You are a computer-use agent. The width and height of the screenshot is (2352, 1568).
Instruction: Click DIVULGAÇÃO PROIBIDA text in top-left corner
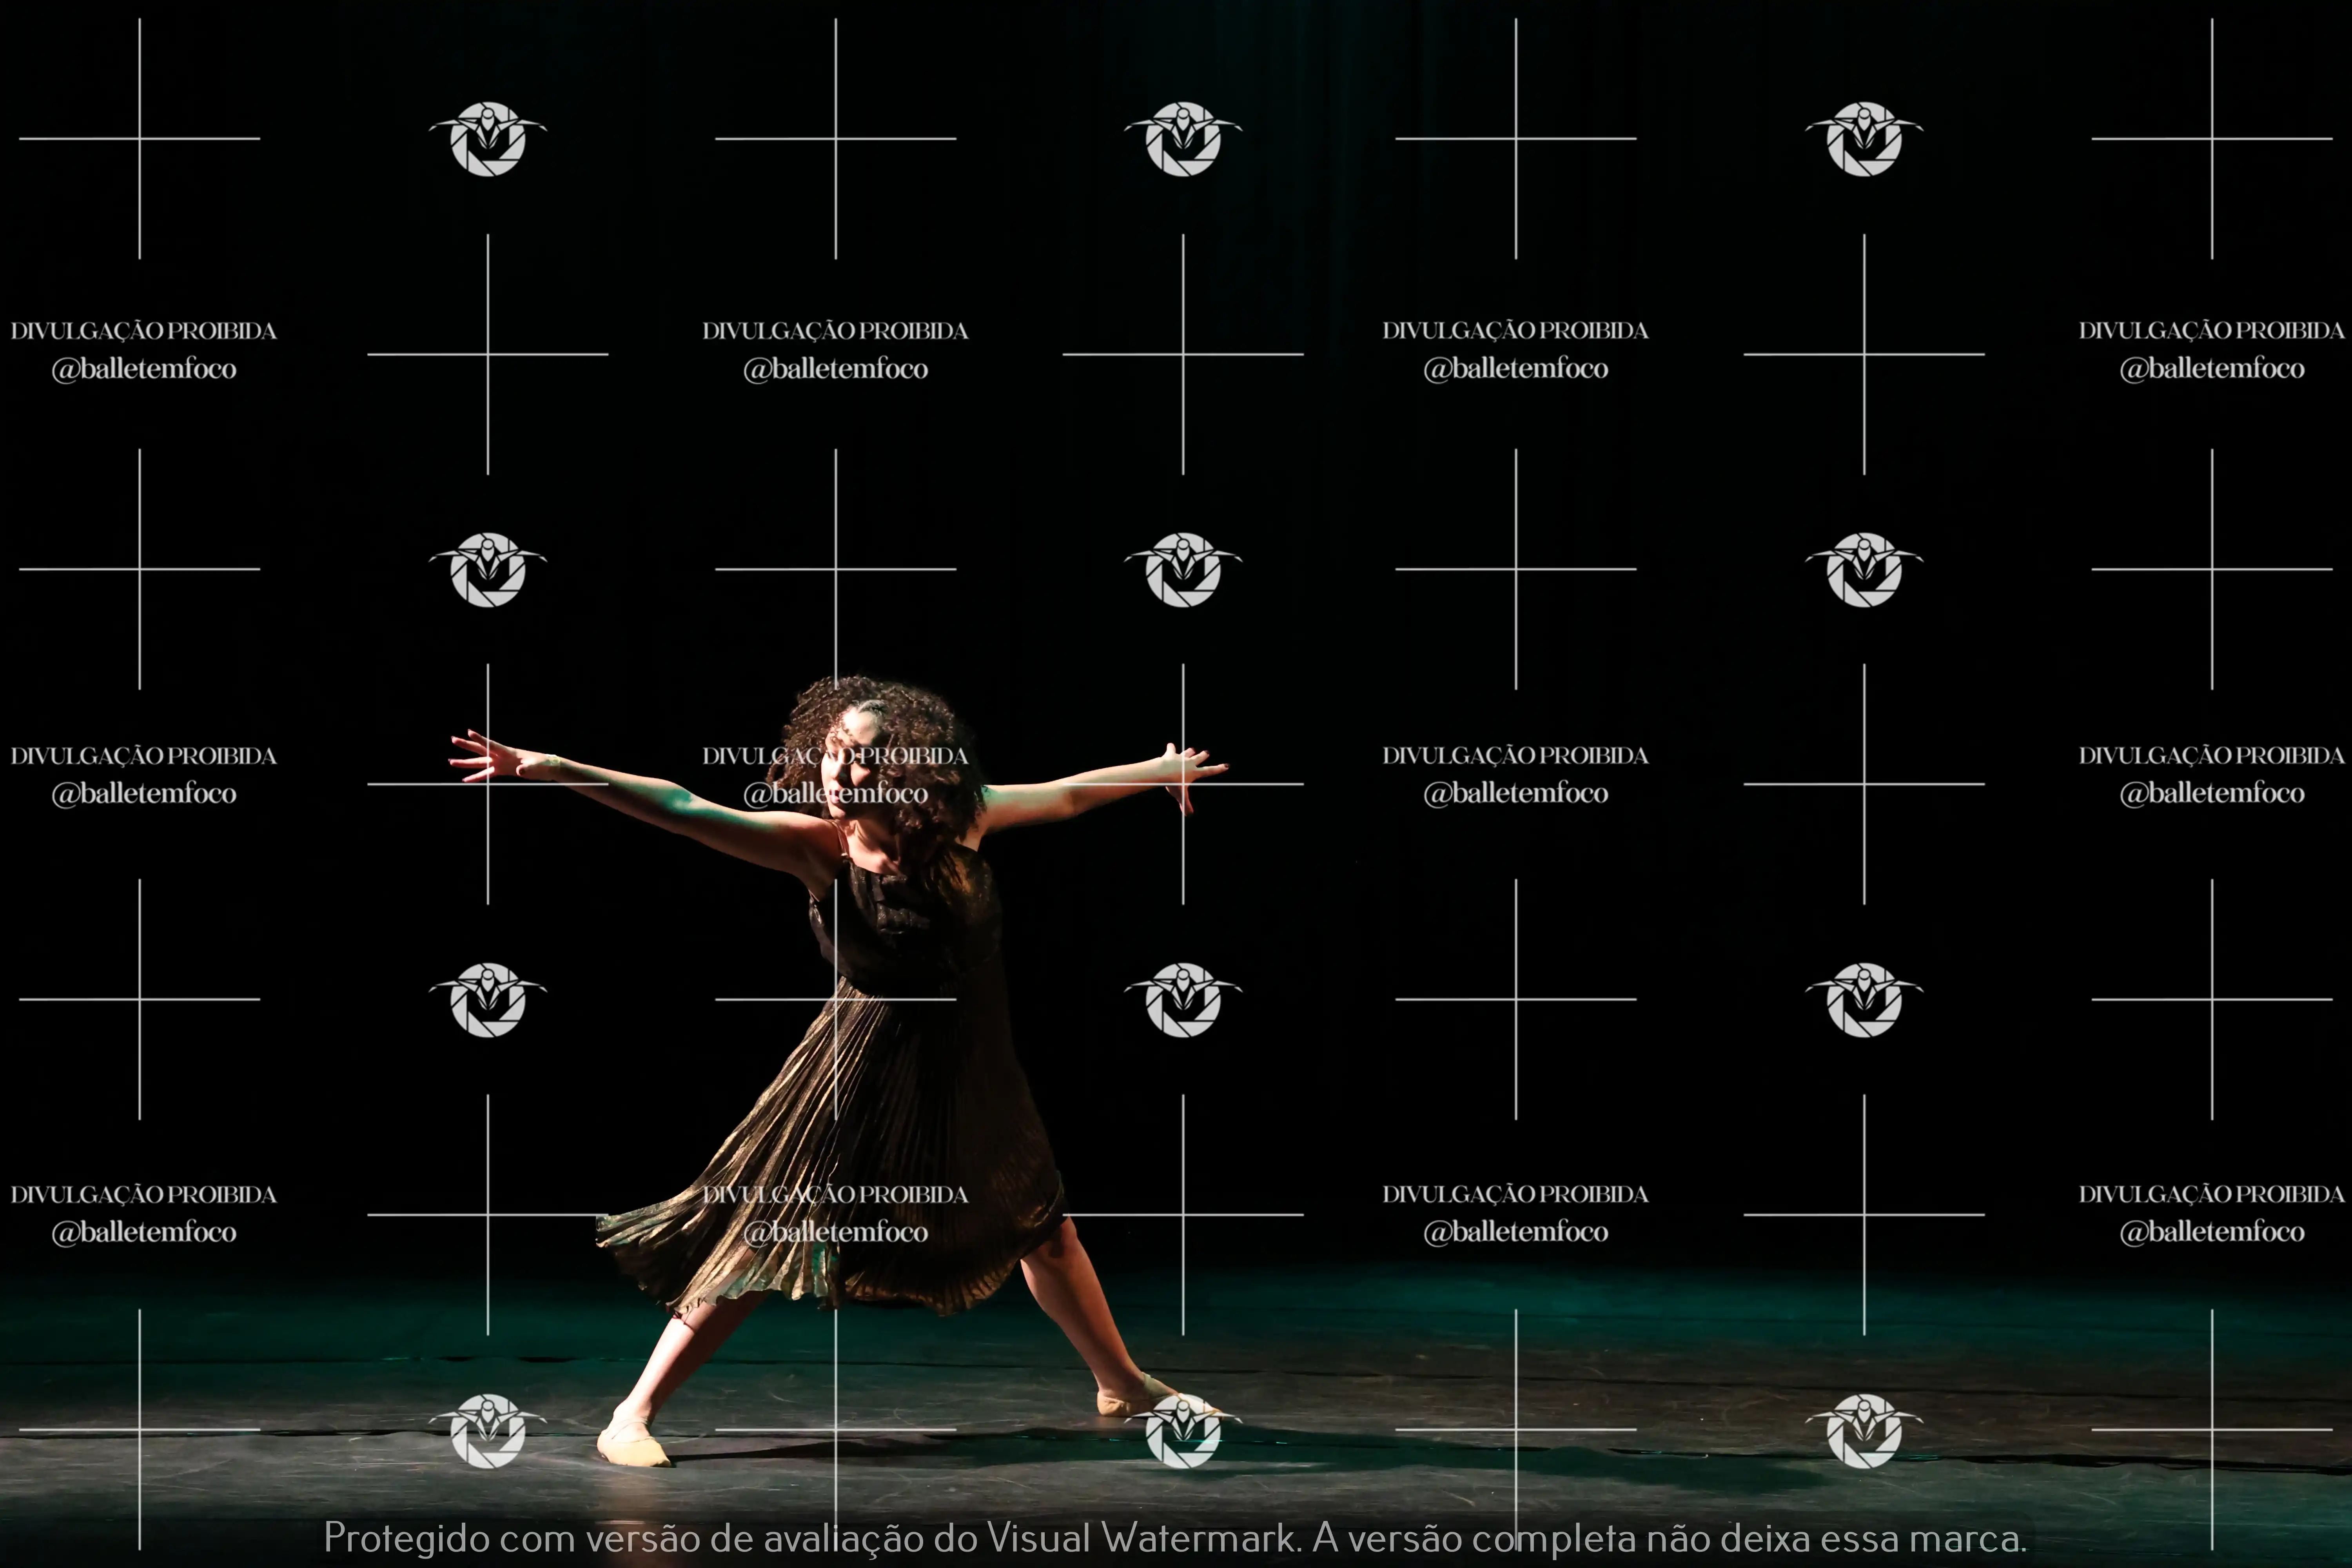[144, 331]
